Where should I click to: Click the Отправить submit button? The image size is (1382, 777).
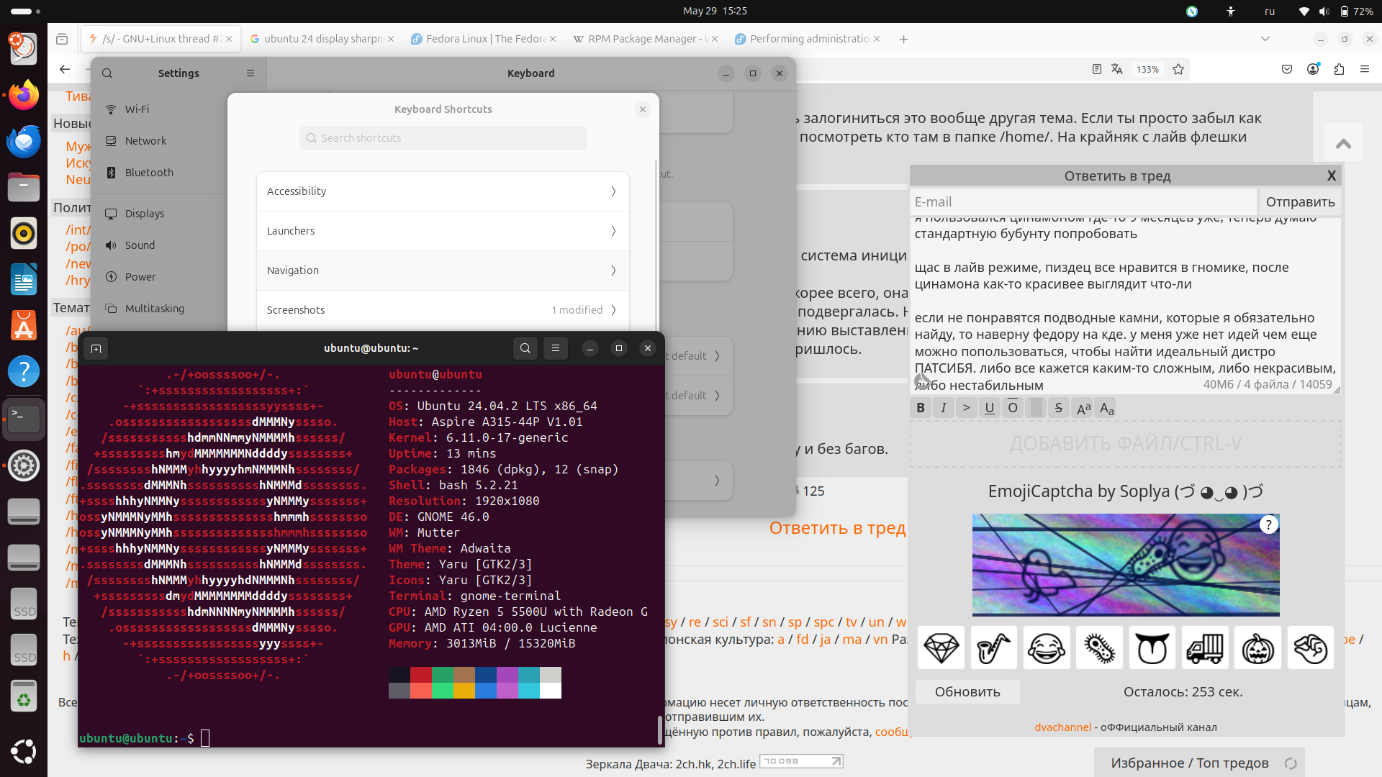[x=1300, y=202]
